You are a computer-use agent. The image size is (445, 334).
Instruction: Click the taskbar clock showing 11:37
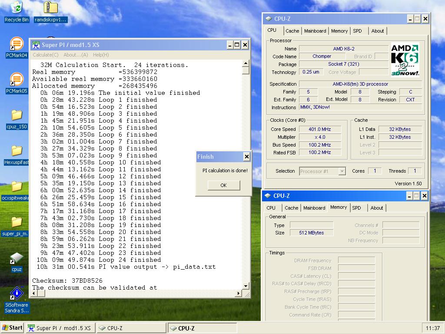point(432,328)
